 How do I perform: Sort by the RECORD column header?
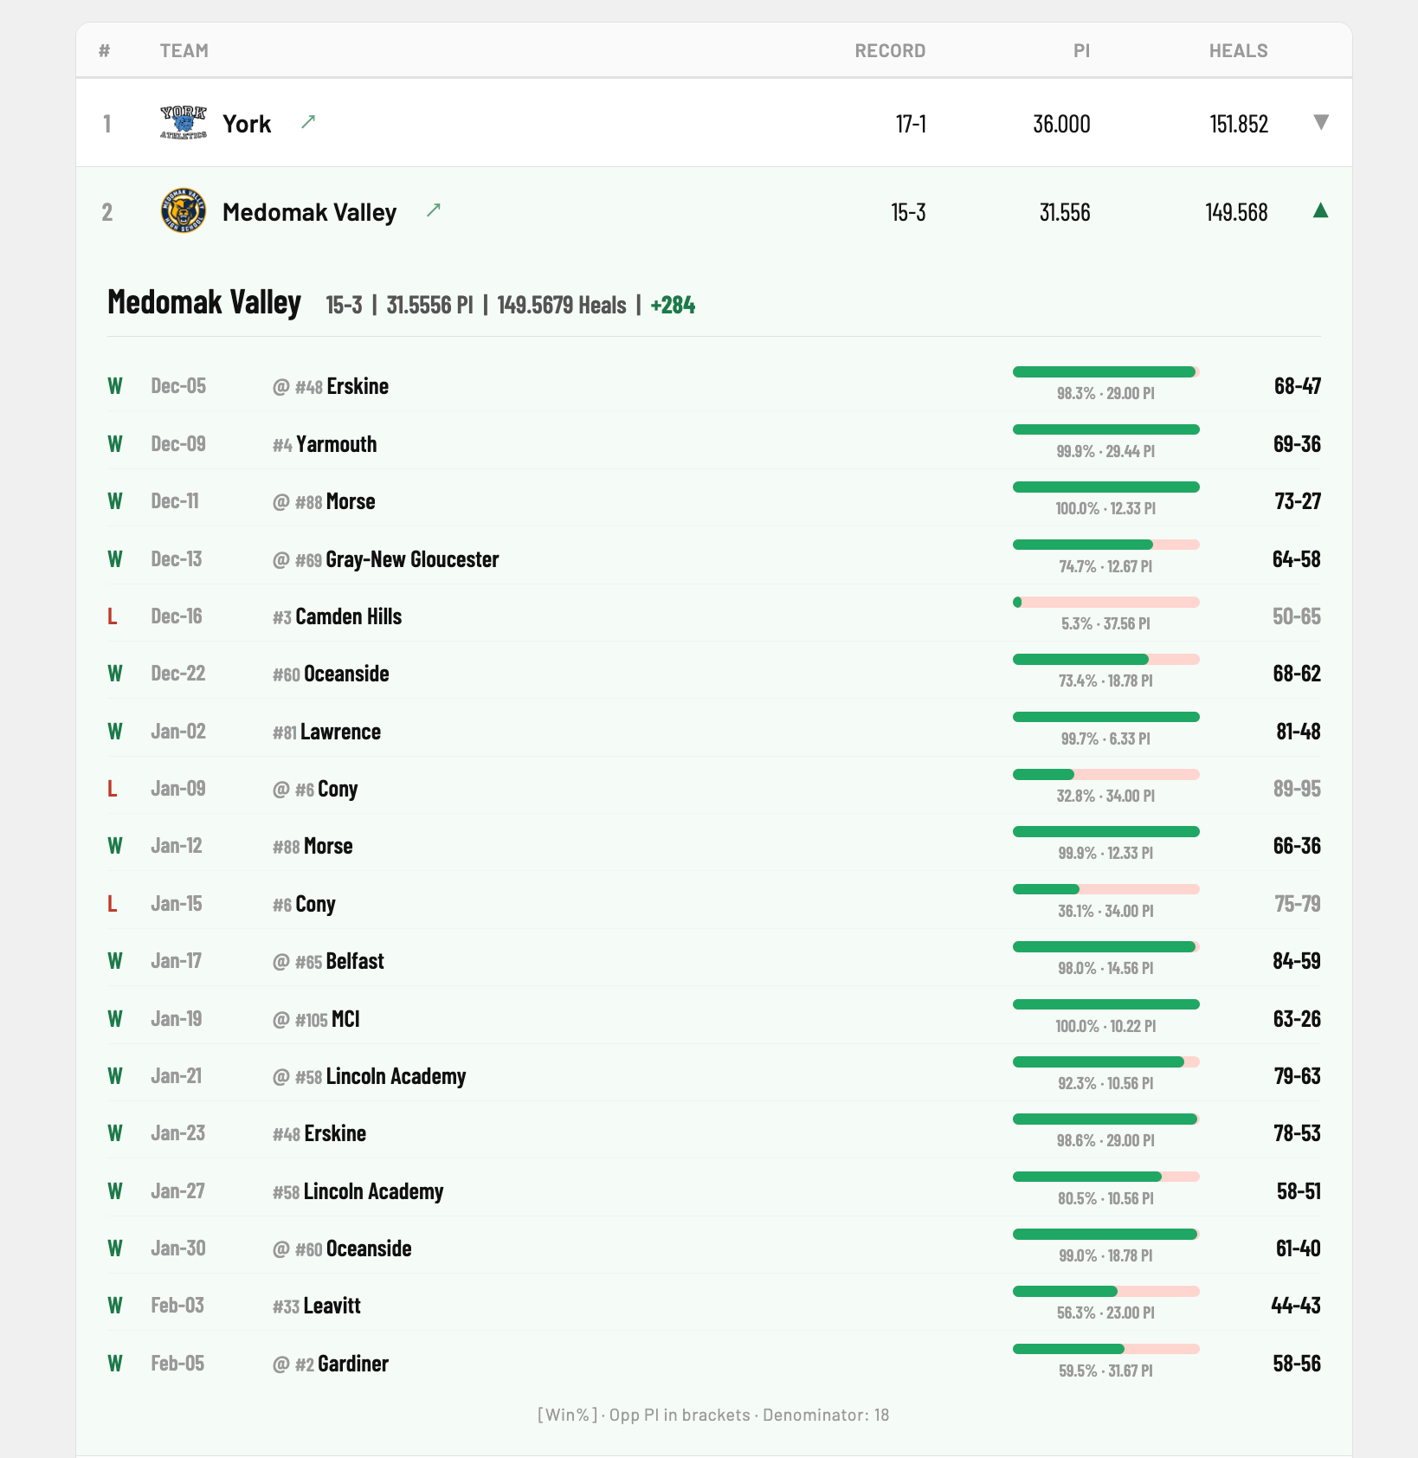[890, 50]
